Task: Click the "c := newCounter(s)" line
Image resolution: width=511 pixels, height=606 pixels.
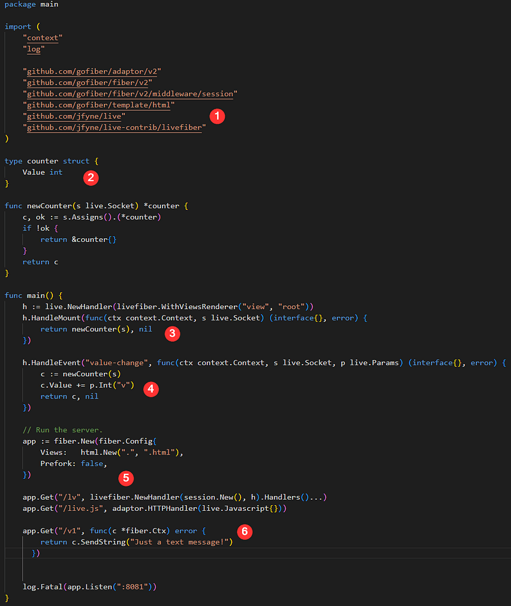Action: (80, 374)
